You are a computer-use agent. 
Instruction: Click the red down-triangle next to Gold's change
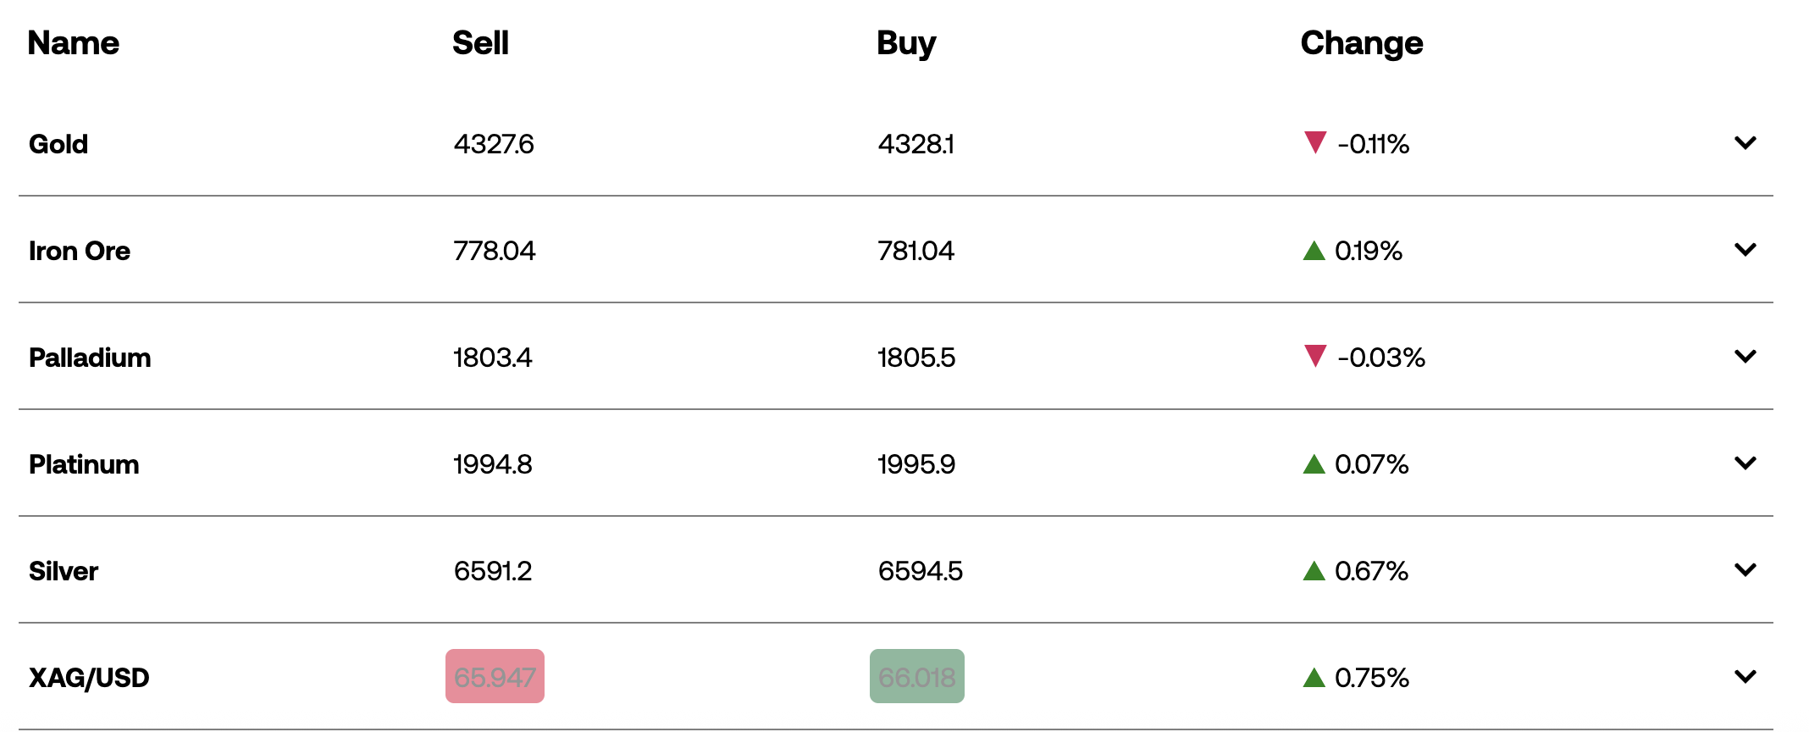click(1315, 144)
